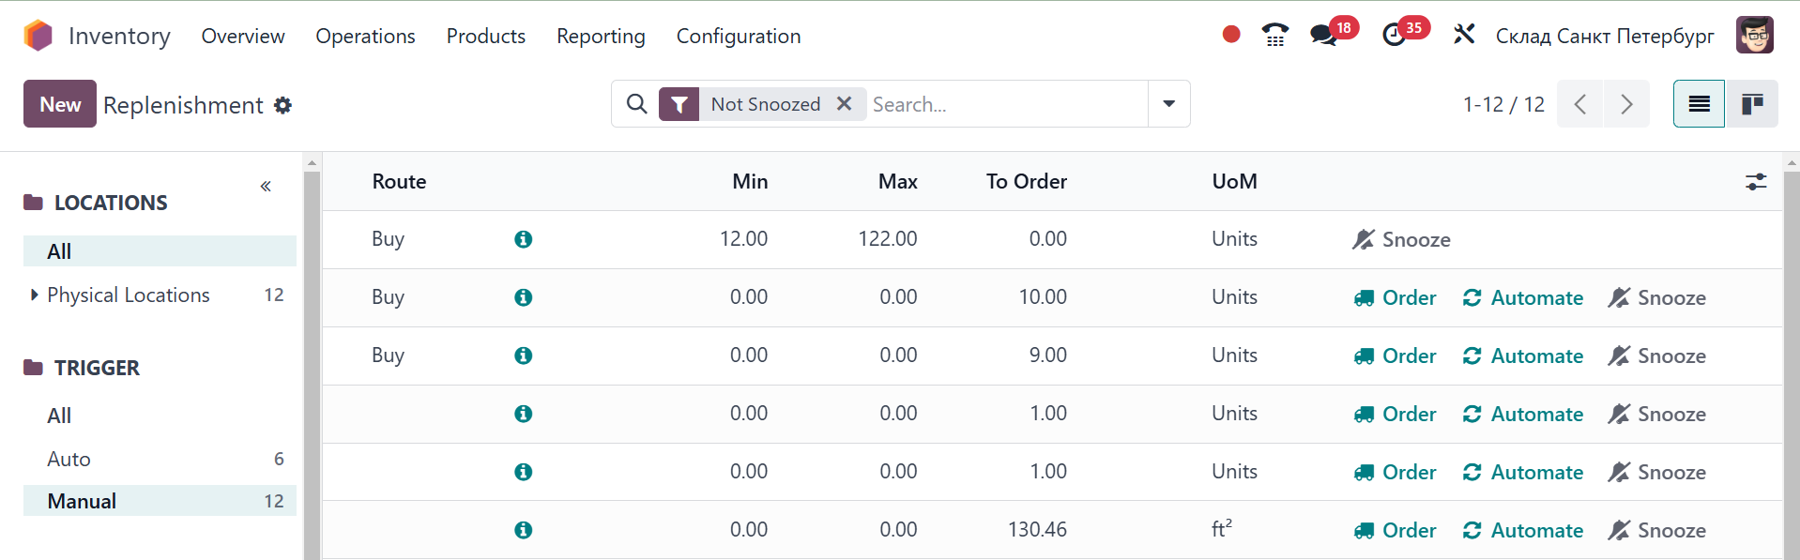Click the Inventory app logo icon
This screenshot has height=560, width=1800.
pyautogui.click(x=38, y=36)
